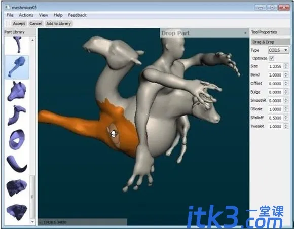
Task: Click the Cancel button
Action: [x=35, y=24]
